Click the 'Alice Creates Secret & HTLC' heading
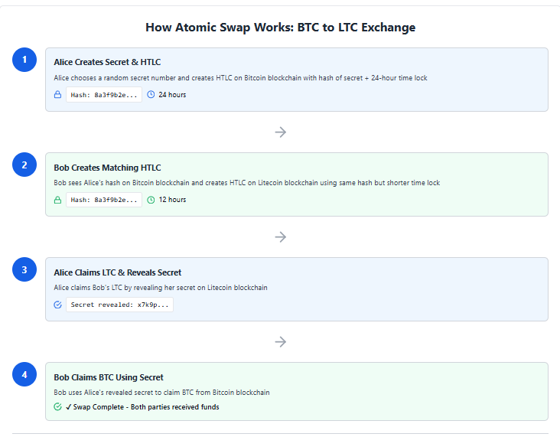The image size is (560, 437). pos(107,62)
